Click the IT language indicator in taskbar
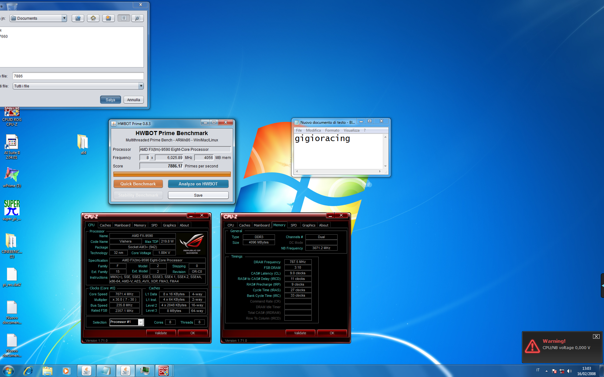The height and width of the screenshot is (377, 604). 538,370
